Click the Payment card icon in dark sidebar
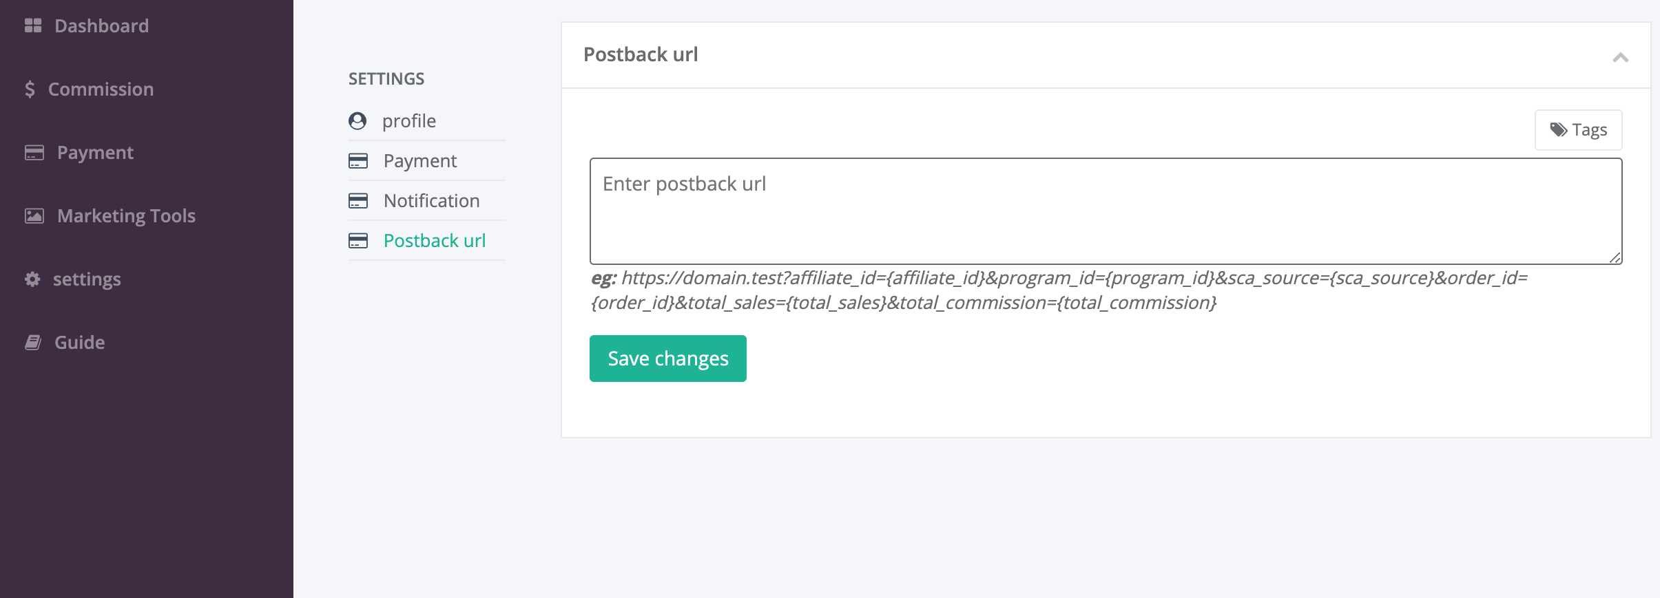Image resolution: width=1660 pixels, height=598 pixels. (34, 153)
